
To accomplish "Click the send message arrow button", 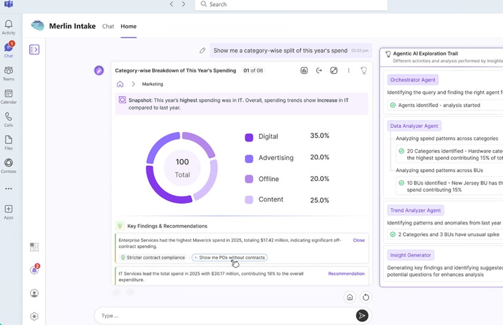I will [362, 315].
